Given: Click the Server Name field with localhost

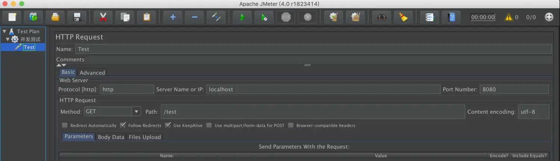Looking at the screenshot, I should [323, 89].
